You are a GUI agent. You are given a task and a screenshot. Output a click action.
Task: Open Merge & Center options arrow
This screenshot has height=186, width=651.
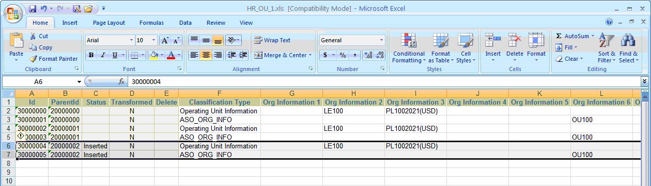point(310,55)
